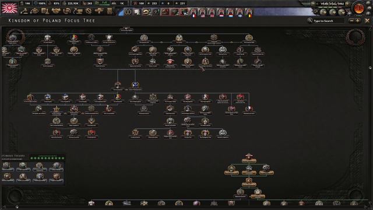Click the war support value 83%
The width and height of the screenshot is (373, 210).
tap(57, 3)
